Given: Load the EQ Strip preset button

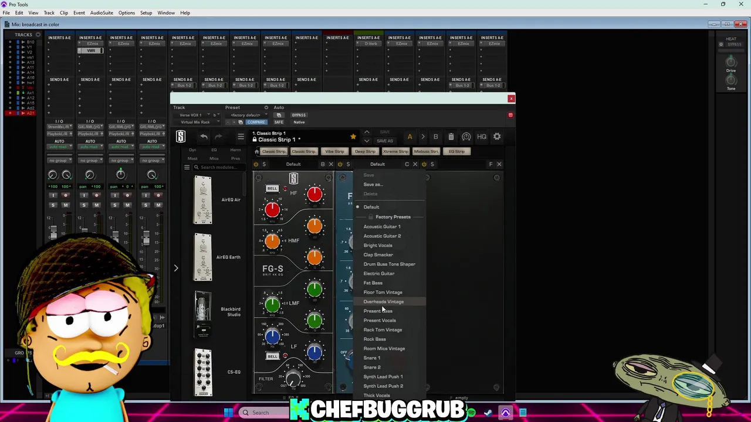Looking at the screenshot, I should tap(456, 151).
